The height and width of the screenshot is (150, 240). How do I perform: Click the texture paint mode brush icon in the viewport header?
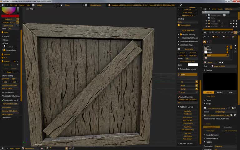coord(23,148)
